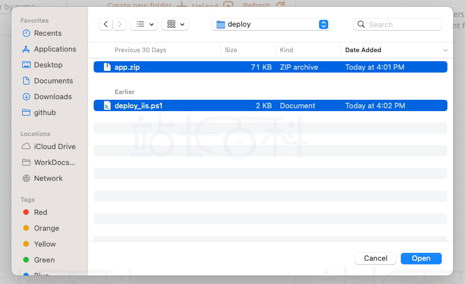465x284 pixels.
Task: Go back with the left chevron button
Action: click(106, 24)
